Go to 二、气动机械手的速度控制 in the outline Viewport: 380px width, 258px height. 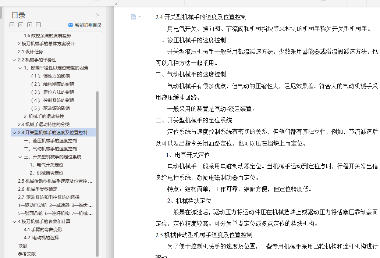pos(50,149)
